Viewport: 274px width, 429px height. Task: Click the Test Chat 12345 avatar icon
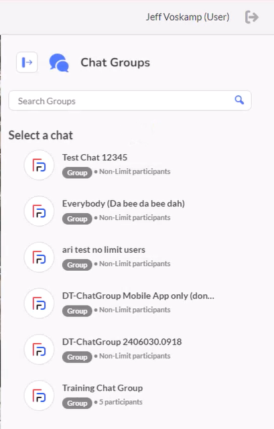[39, 165]
